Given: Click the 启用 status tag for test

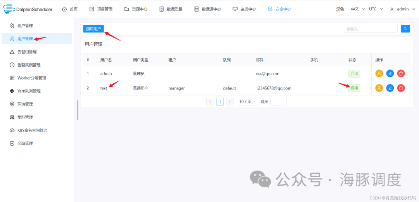Looking at the screenshot, I should [x=354, y=88].
